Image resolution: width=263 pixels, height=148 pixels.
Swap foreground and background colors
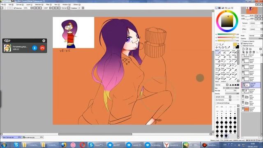coord(238,44)
